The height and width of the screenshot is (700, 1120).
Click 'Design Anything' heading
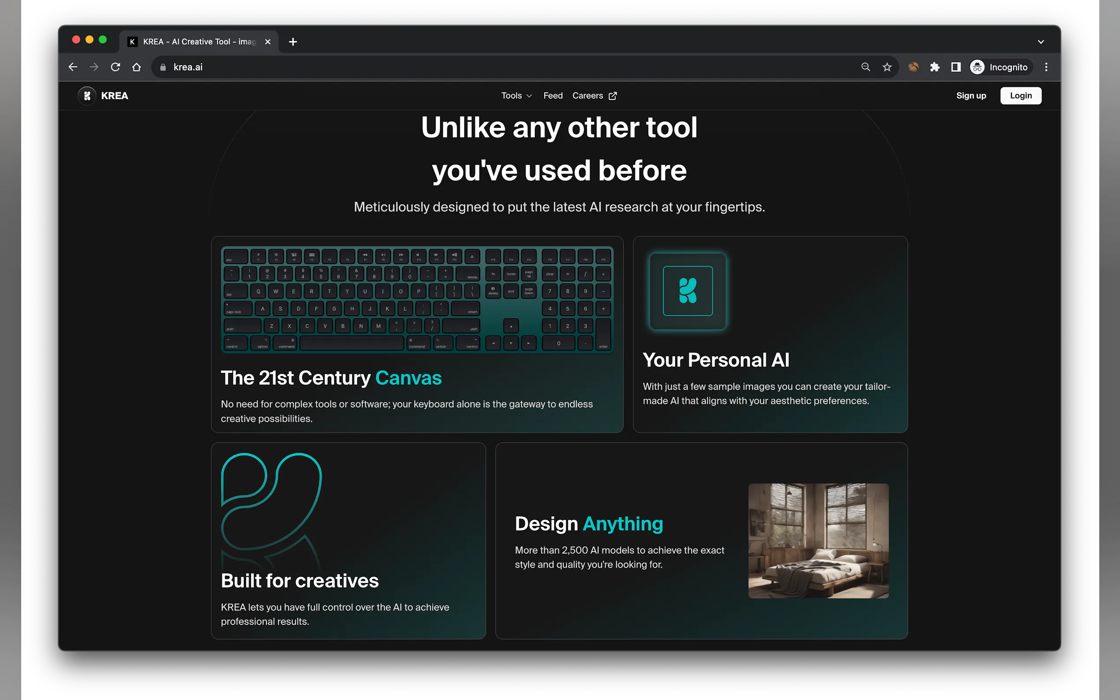[x=589, y=524]
